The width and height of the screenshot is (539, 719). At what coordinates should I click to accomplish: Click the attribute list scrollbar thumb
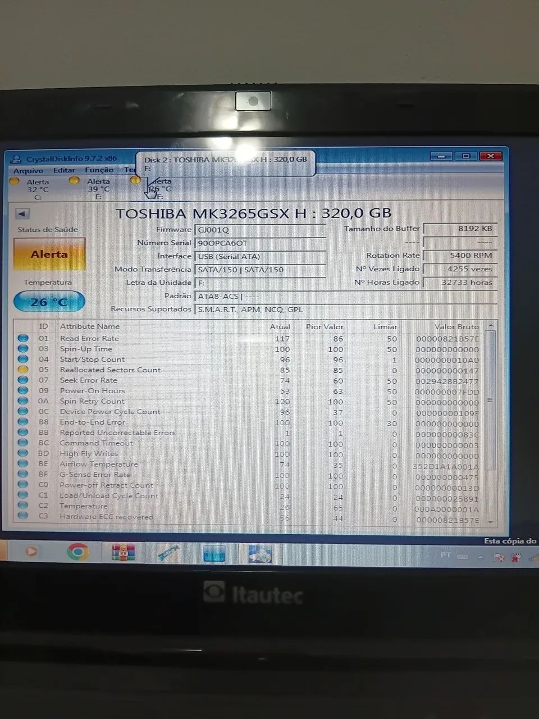tap(490, 400)
